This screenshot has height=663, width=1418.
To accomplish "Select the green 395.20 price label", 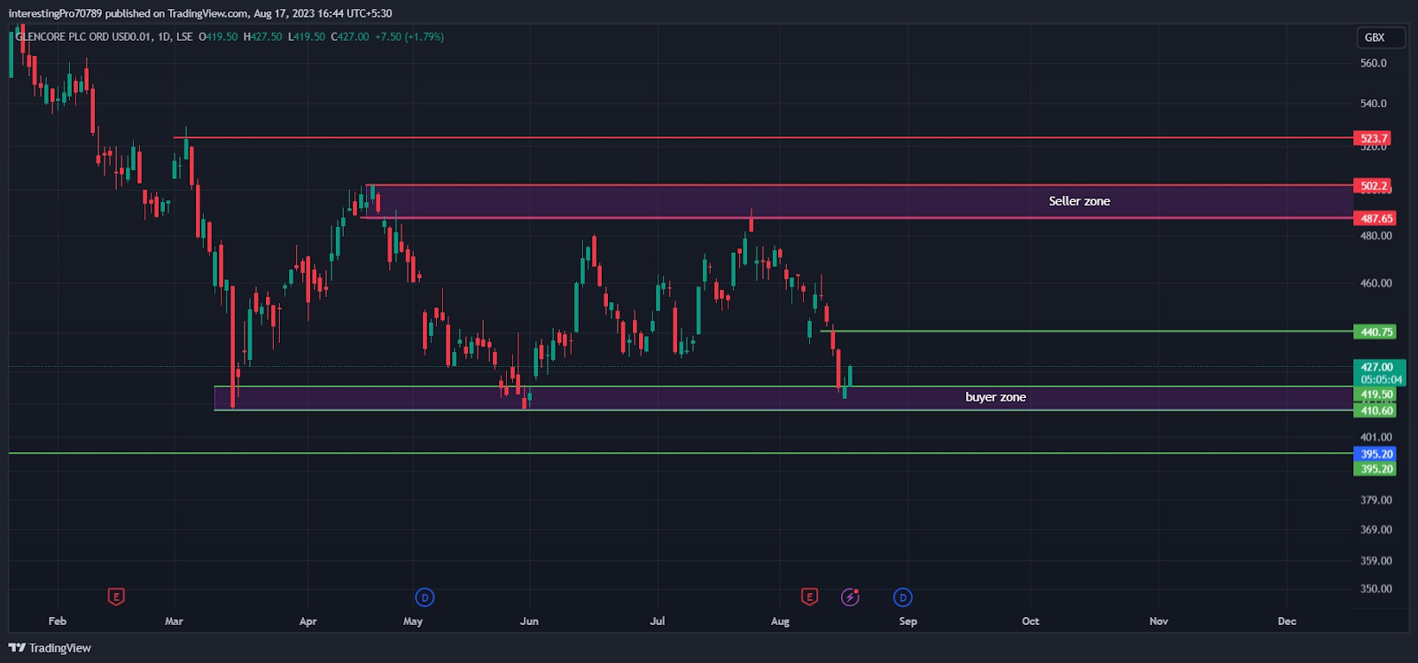I will [x=1375, y=469].
